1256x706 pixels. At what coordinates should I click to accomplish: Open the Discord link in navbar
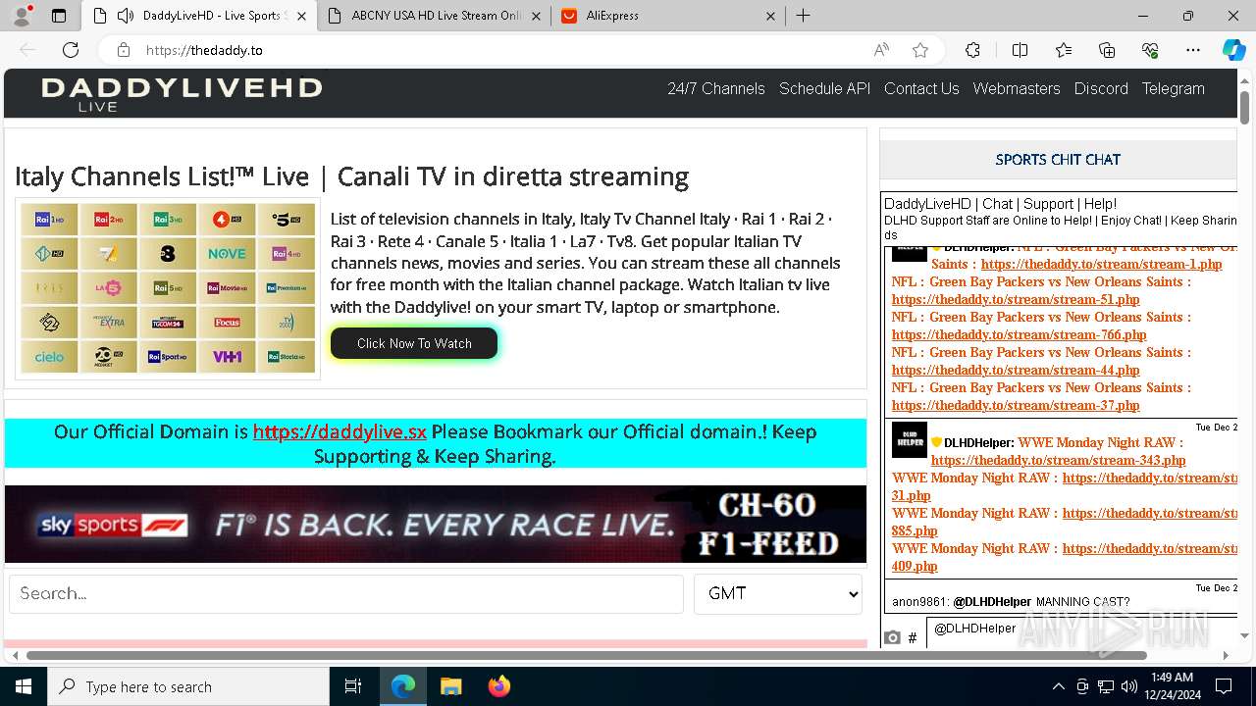(x=1101, y=88)
